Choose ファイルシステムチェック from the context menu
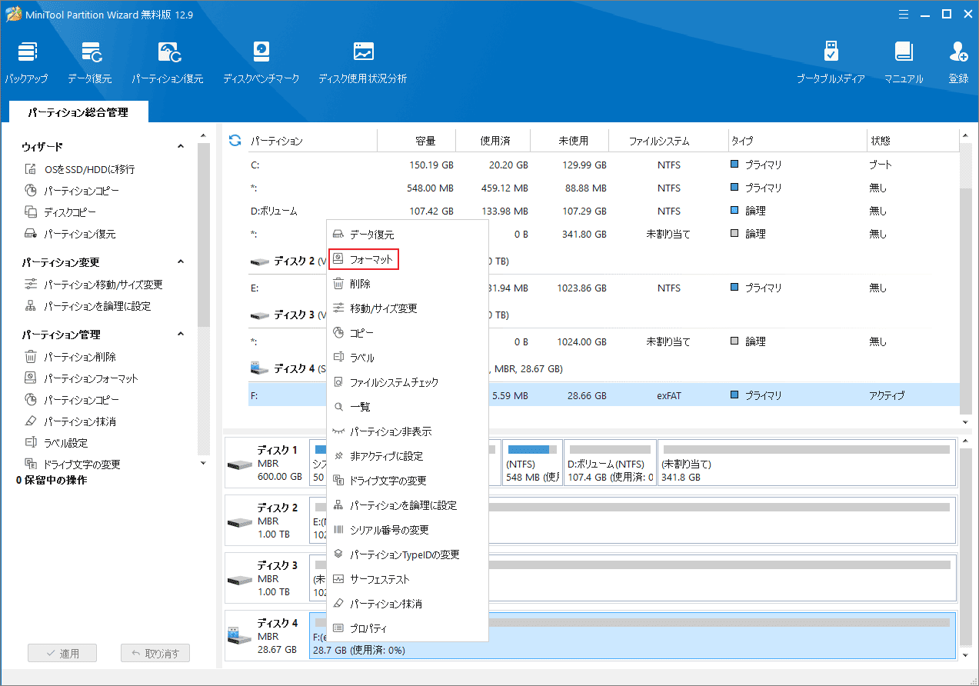Image resolution: width=979 pixels, height=686 pixels. pyautogui.click(x=408, y=382)
